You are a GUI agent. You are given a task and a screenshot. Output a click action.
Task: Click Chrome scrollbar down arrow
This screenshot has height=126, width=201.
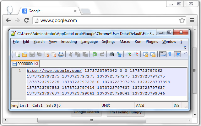pyautogui.click(x=195, y=115)
